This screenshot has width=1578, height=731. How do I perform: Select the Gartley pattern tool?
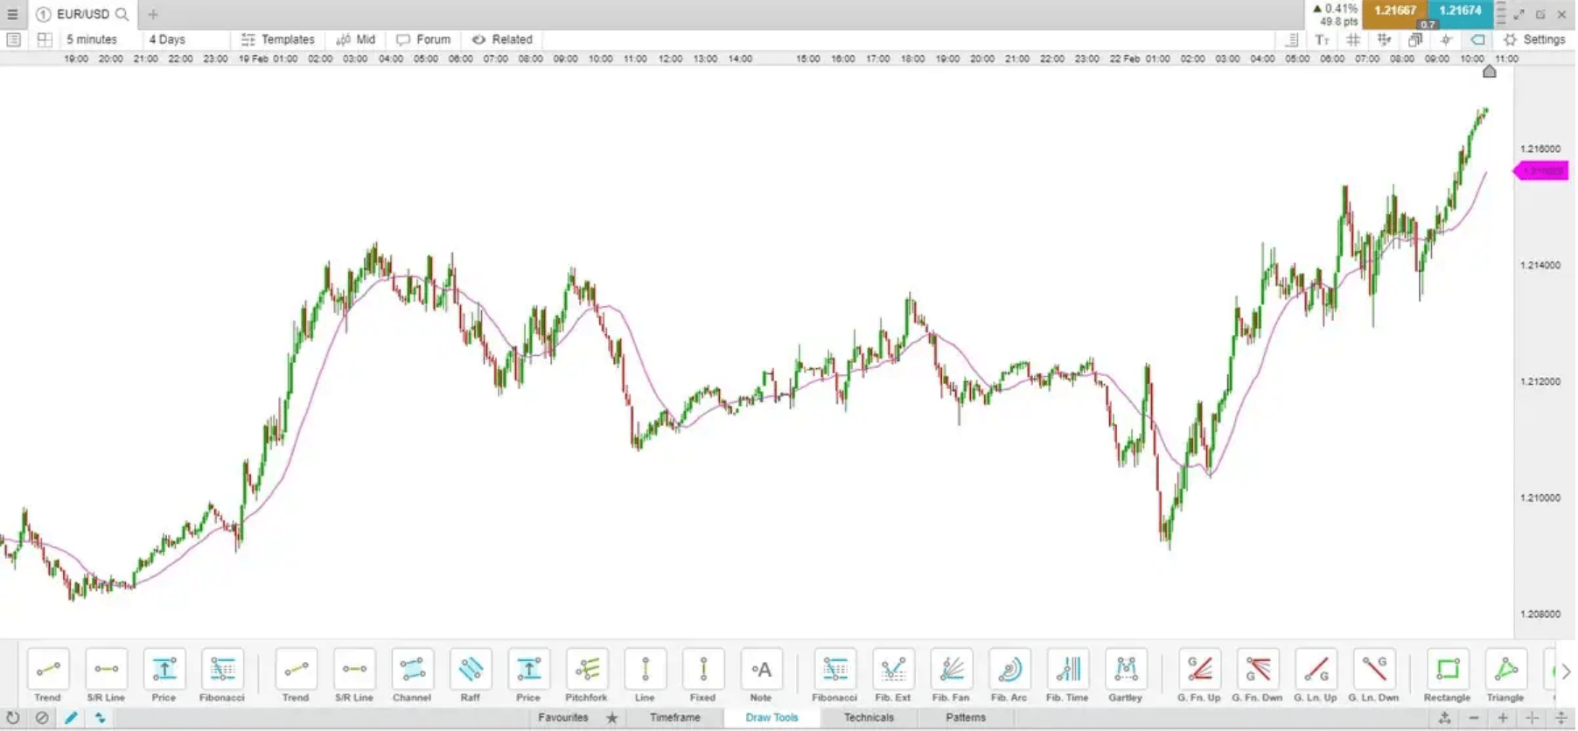[x=1126, y=671]
